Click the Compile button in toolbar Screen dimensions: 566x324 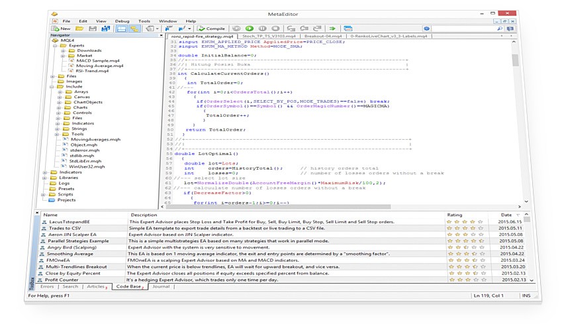[x=212, y=28]
